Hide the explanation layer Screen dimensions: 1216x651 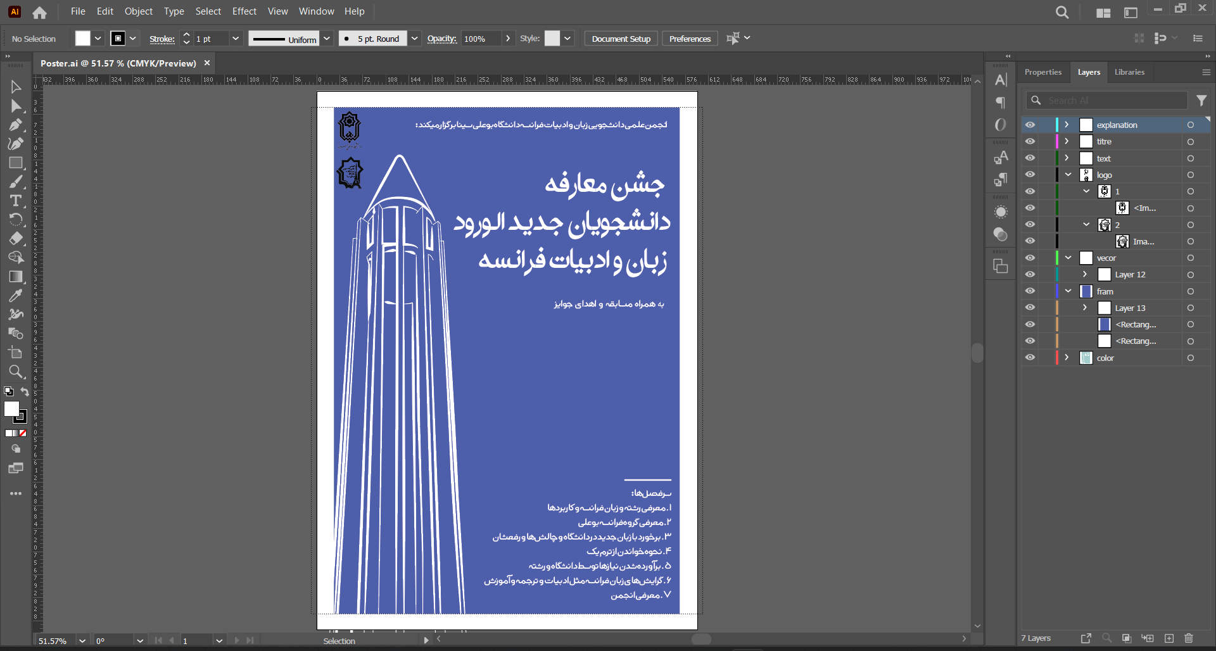pos(1030,125)
